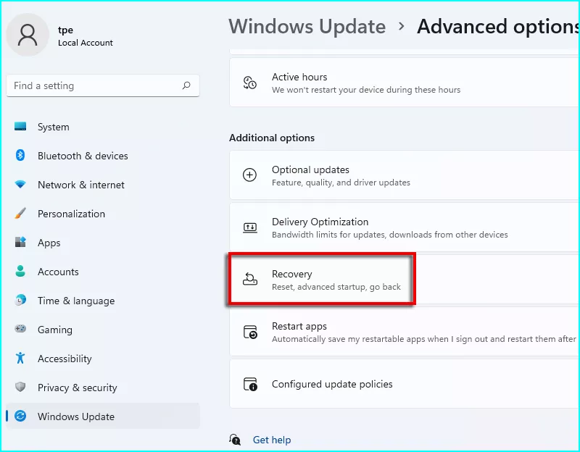Click 'Bandwidth limits for updates' description
This screenshot has height=452, width=580.
click(x=390, y=235)
